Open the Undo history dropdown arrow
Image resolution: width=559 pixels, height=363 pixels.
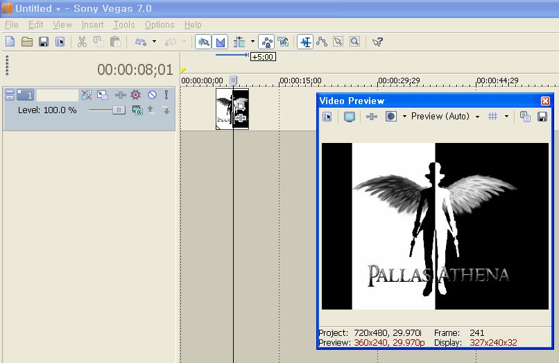point(154,42)
